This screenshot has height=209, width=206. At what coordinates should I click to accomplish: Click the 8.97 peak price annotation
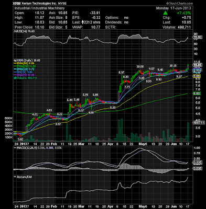click(121, 72)
